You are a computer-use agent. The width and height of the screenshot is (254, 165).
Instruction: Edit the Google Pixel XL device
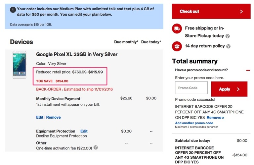tap(39, 117)
